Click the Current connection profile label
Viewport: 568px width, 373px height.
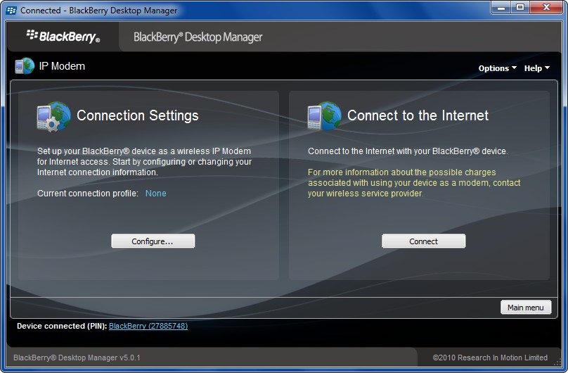click(88, 194)
